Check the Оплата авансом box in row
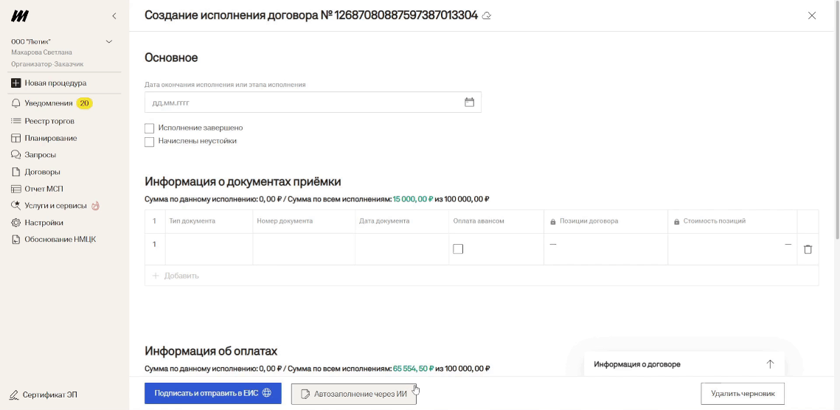This screenshot has width=840, height=410. 458,249
